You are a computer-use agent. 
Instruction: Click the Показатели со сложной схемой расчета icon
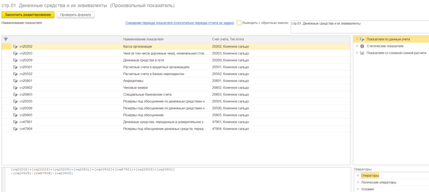pos(362,53)
